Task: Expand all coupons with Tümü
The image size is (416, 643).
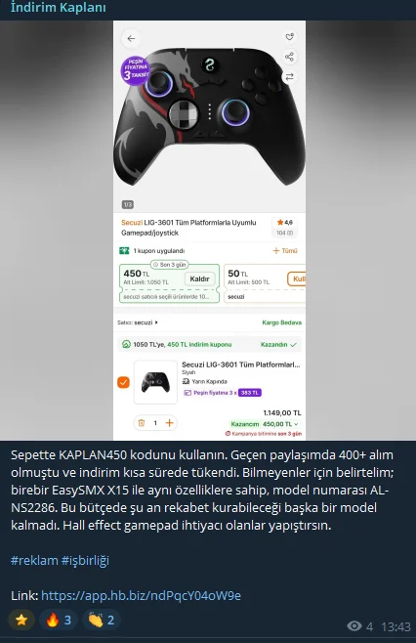Action: click(x=285, y=250)
